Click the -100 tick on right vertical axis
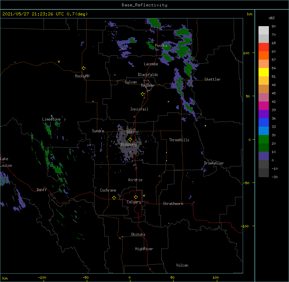Viewport: 289px width, 282px height. 245,226
